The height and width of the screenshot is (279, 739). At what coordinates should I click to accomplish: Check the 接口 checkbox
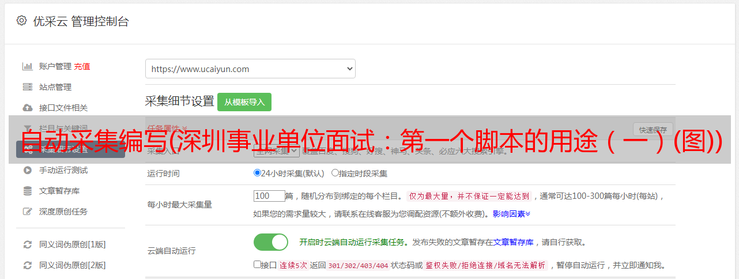pos(258,265)
